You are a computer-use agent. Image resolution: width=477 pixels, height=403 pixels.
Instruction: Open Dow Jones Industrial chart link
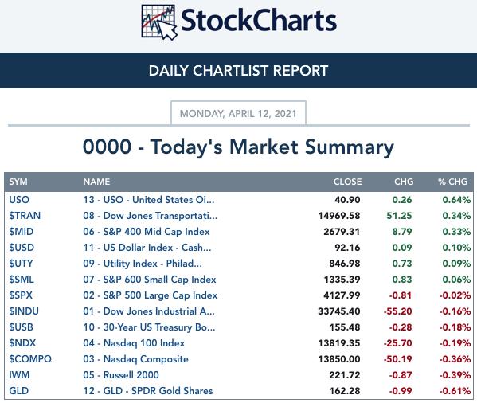149,311
